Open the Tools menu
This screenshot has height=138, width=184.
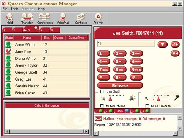pyautogui.click(x=15, y=9)
